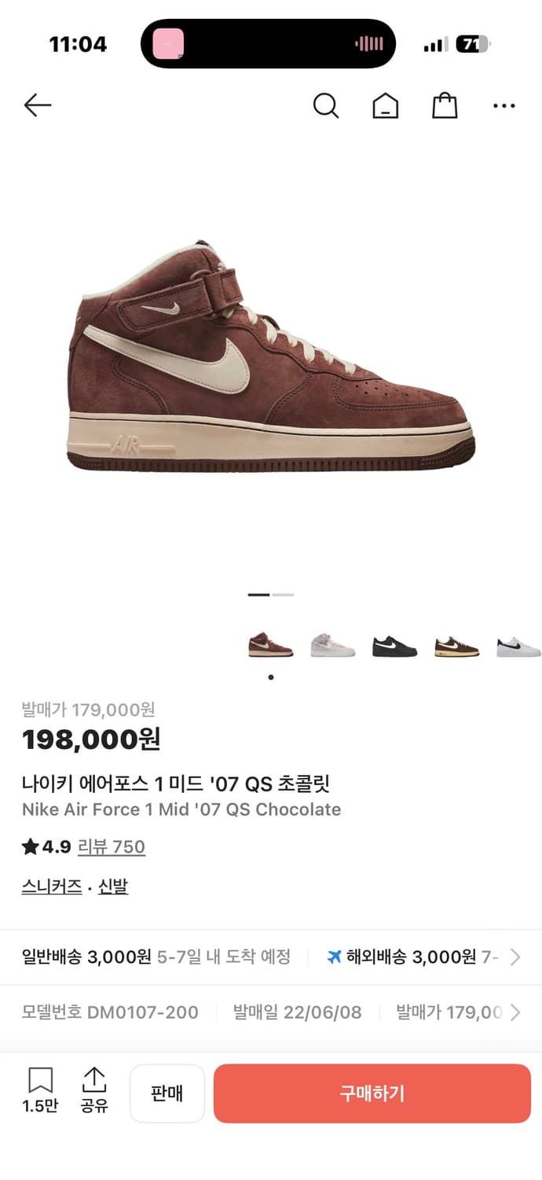Screen dimensions: 542x1180
Task: Open the 신발 category link
Action: click(113, 887)
